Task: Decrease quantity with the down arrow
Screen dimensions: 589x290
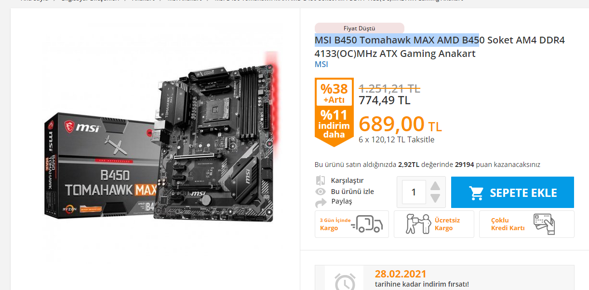Action: coord(435,198)
